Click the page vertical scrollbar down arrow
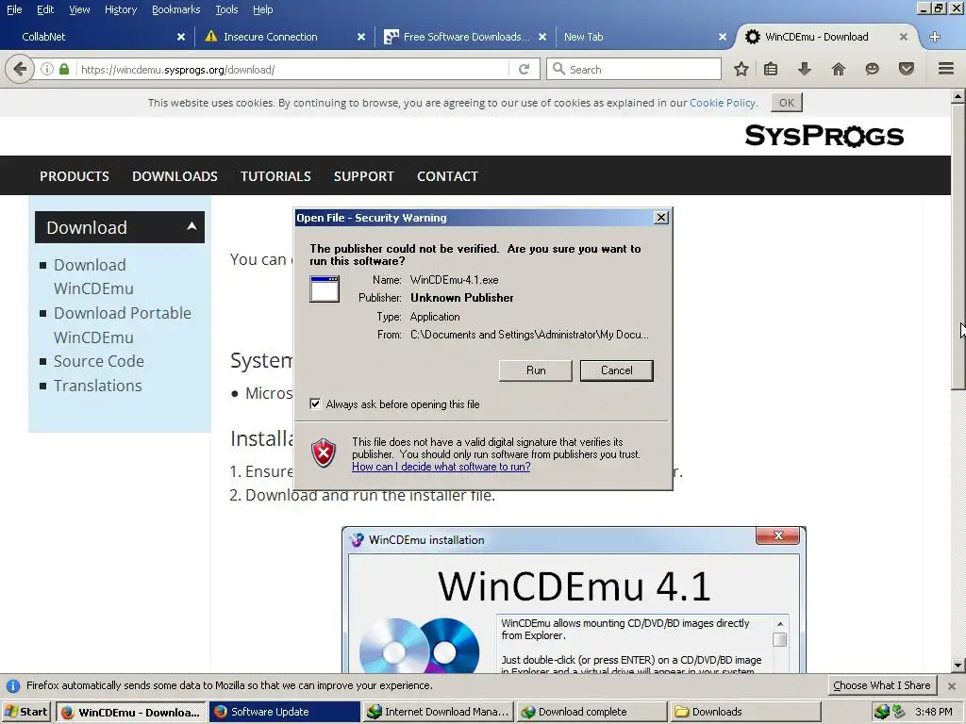The height and width of the screenshot is (724, 966). 958,665
